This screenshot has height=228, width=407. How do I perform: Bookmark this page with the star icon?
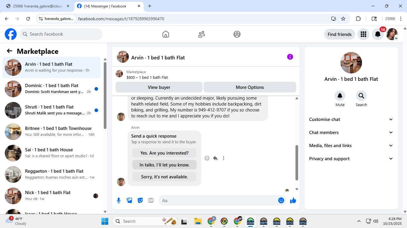pyautogui.click(x=343, y=19)
